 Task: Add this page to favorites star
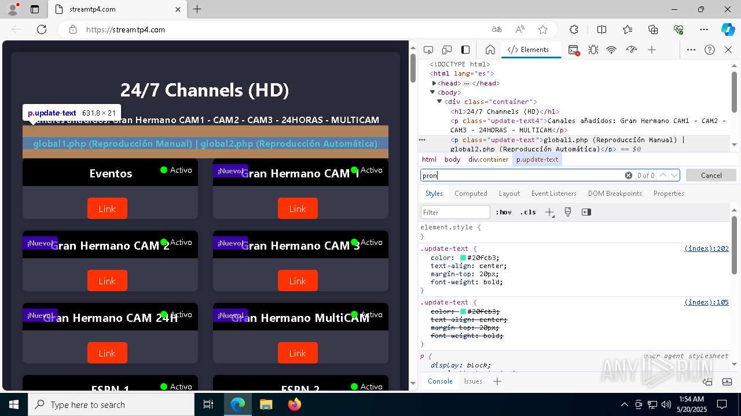pyautogui.click(x=543, y=29)
